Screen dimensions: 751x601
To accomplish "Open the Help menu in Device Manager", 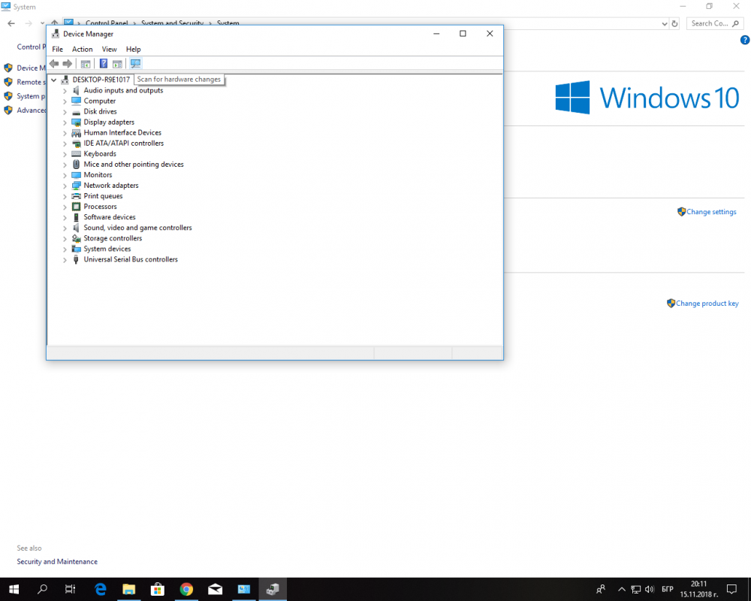I will [x=133, y=50].
